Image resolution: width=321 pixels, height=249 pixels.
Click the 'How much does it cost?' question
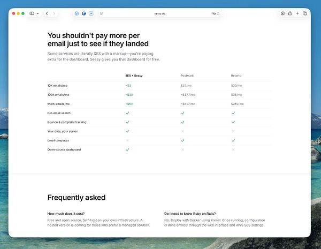click(66, 214)
